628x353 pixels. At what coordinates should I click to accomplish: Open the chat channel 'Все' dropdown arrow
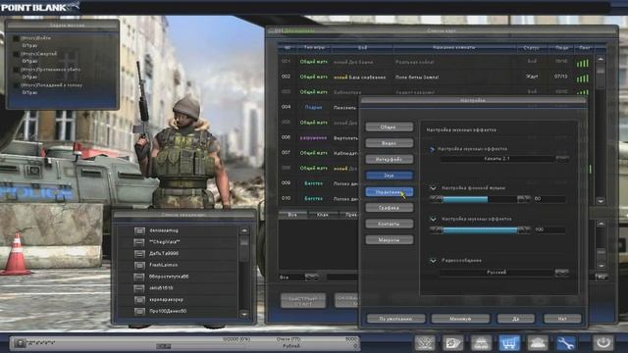tap(312, 277)
